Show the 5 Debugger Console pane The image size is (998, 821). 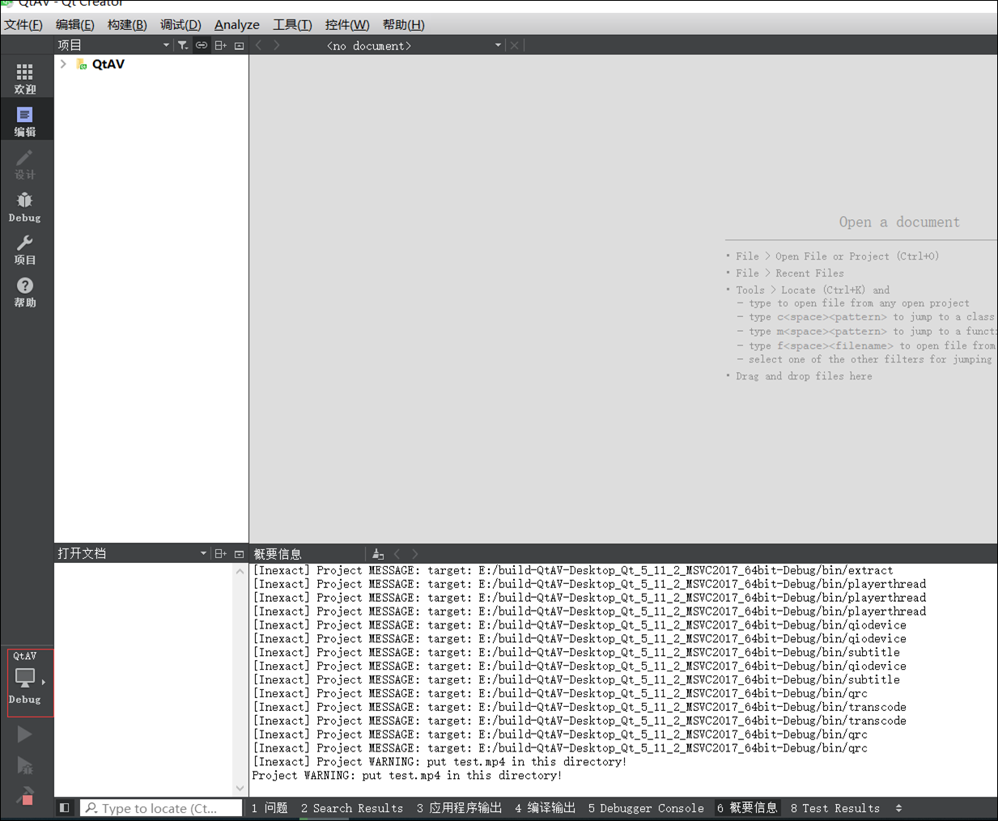646,808
